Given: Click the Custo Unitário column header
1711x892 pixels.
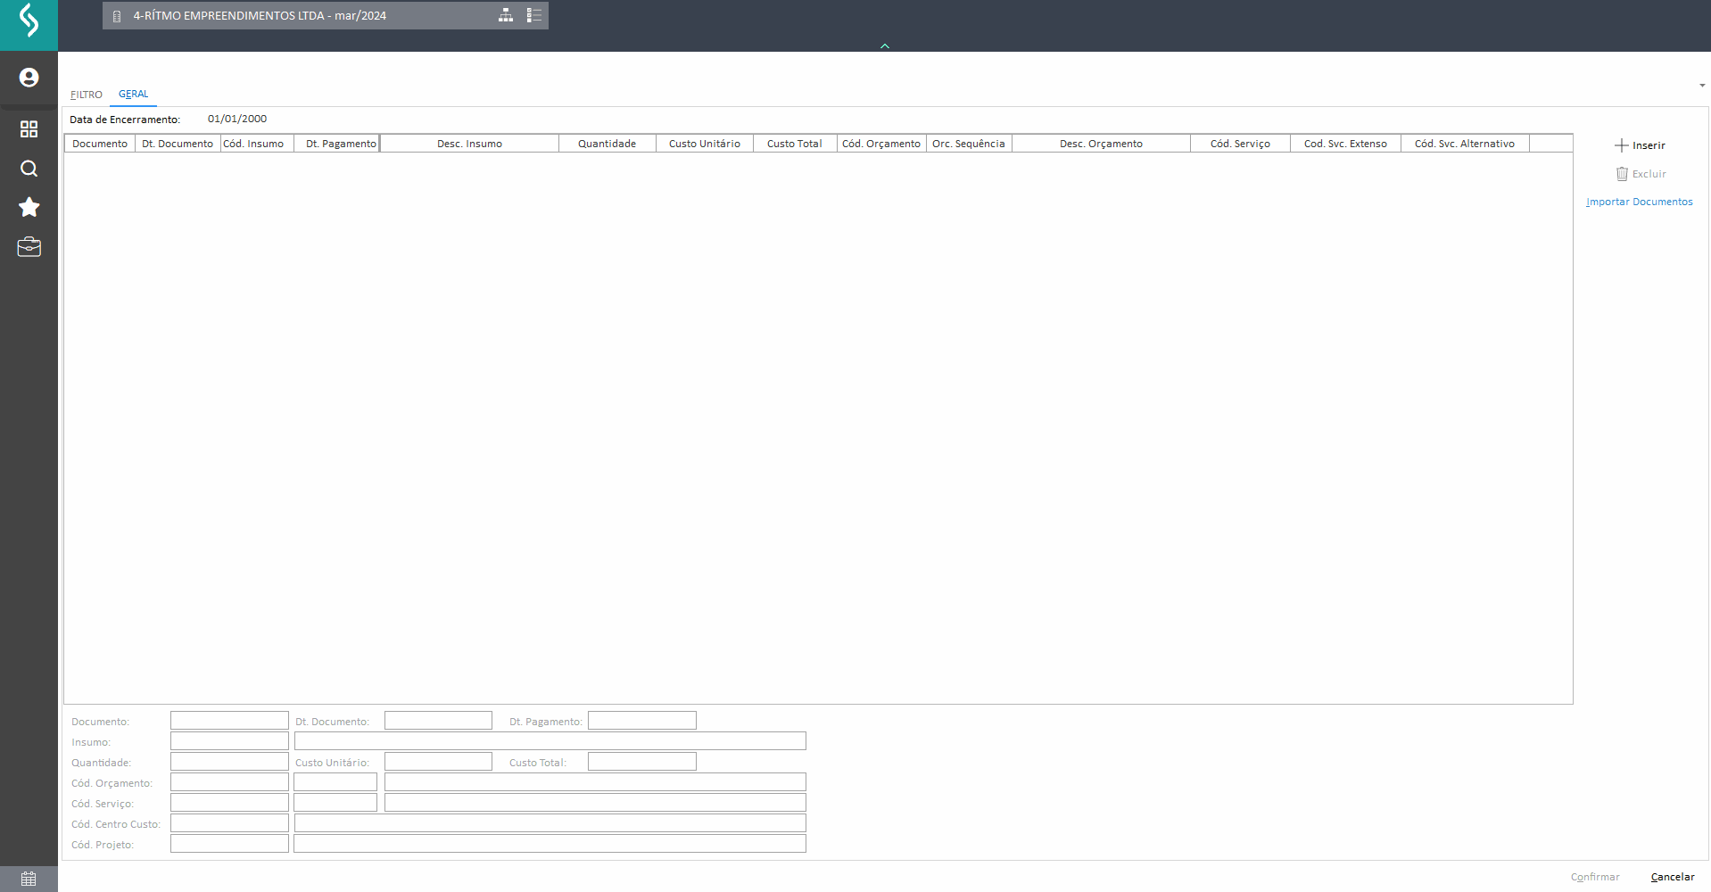Looking at the screenshot, I should coord(705,144).
